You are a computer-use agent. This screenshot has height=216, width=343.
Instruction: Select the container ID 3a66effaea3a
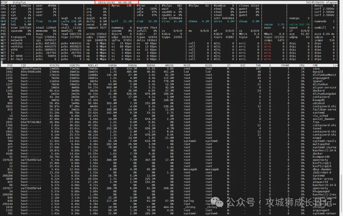pos(31,68)
